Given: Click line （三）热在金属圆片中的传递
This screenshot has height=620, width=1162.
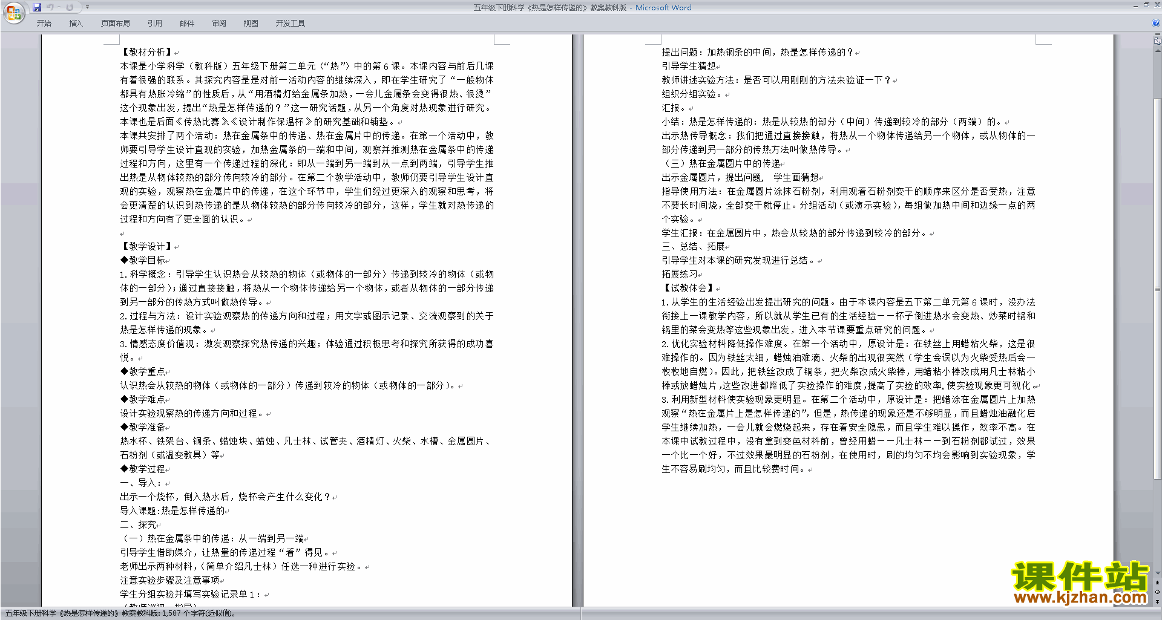Looking at the screenshot, I should tap(721, 163).
